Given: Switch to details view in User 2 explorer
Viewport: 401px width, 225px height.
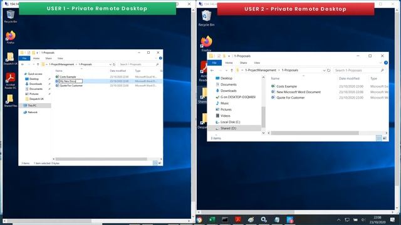Looking at the screenshot, I should click(379, 138).
